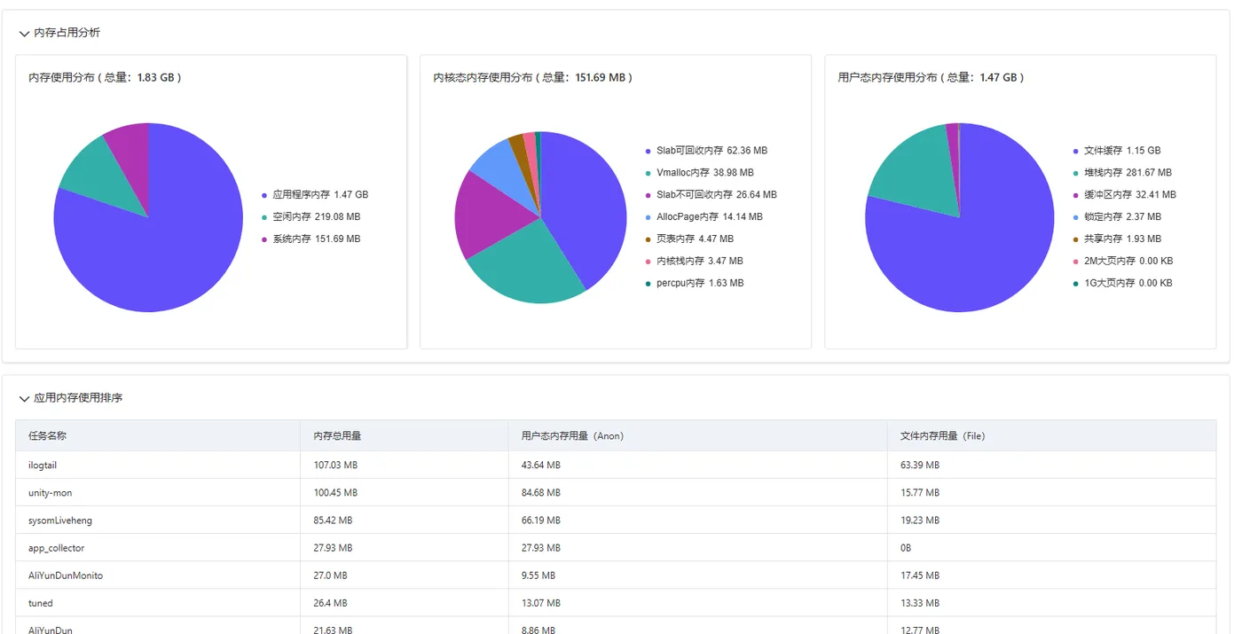Image resolution: width=1242 pixels, height=634 pixels.
Task: Toggle 缓冲区内存 legend item
Action: click(1124, 194)
